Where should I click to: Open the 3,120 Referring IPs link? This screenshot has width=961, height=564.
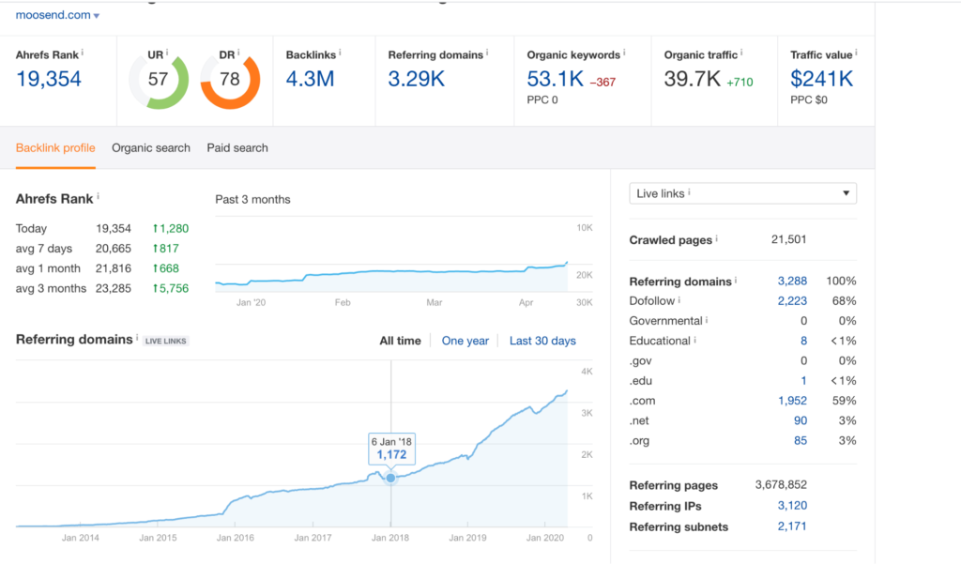[792, 506]
